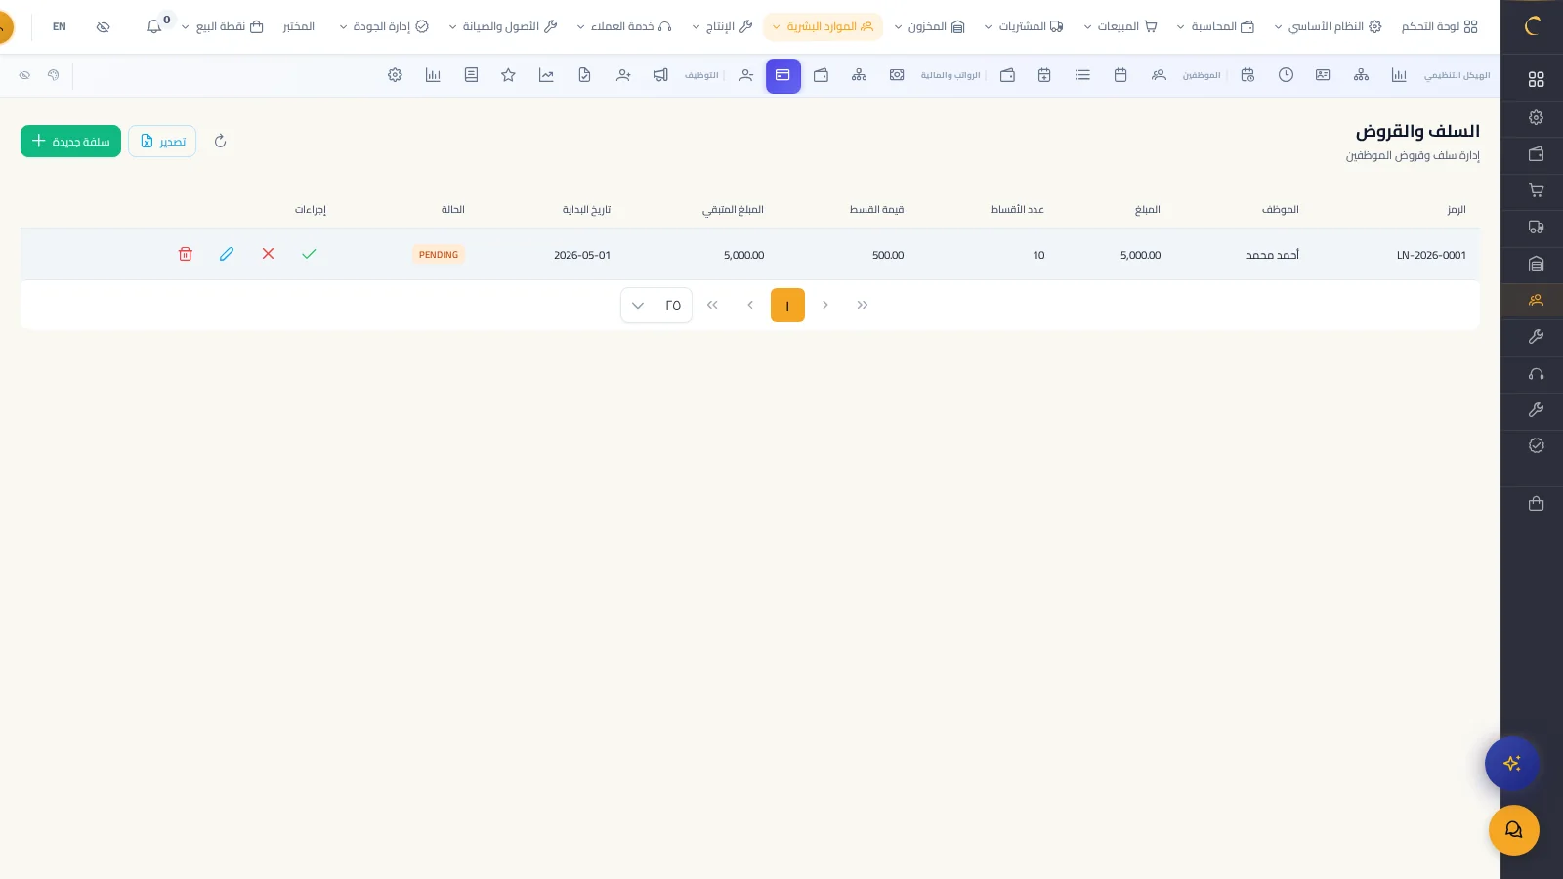1563x879 pixels.
Task: Open the المختبر menu item
Action: click(299, 26)
